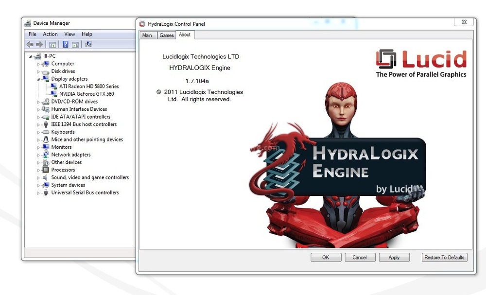The width and height of the screenshot is (486, 295).
Task: Click the scan for hardware changes toolbar icon
Action: pos(88,44)
